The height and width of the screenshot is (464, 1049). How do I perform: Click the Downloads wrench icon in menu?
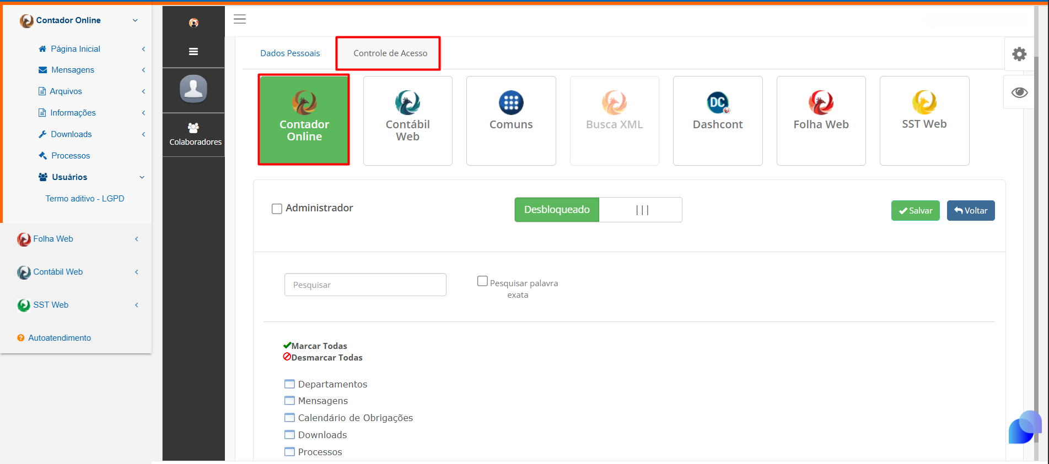[42, 134]
